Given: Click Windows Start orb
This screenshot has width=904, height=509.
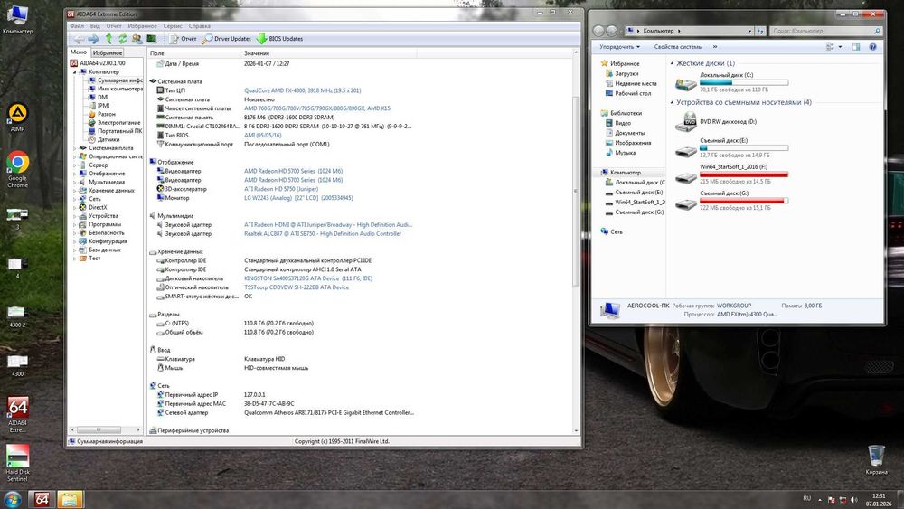Looking at the screenshot, I should (13, 499).
